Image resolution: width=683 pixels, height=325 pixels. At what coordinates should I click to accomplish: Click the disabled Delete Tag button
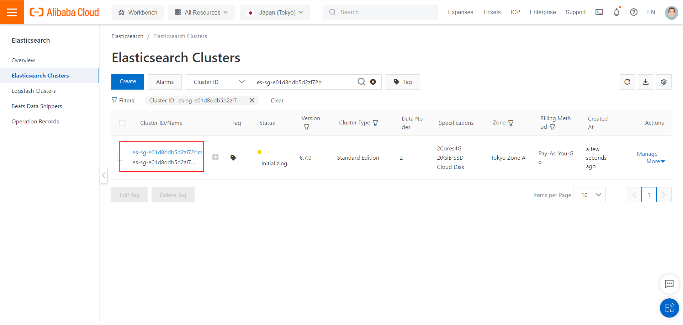(x=173, y=195)
